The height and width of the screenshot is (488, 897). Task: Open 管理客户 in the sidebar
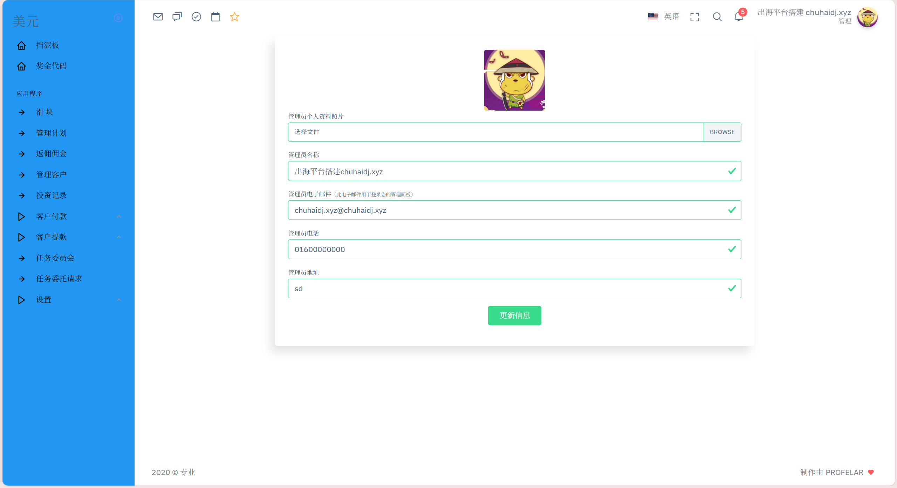tap(51, 175)
